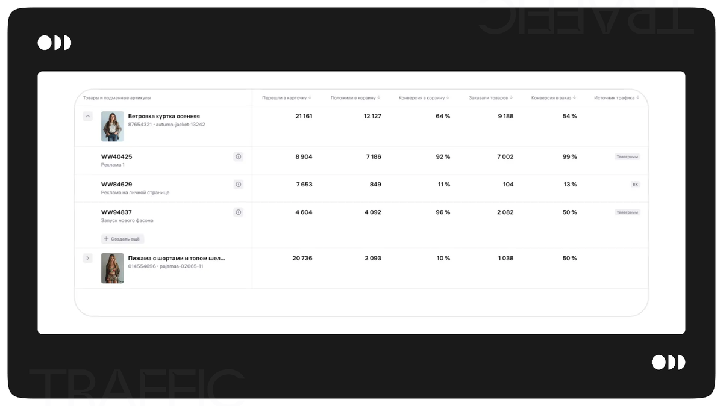Select value 7 653 in WW84629 row
The height and width of the screenshot is (406, 723).
pyautogui.click(x=304, y=184)
